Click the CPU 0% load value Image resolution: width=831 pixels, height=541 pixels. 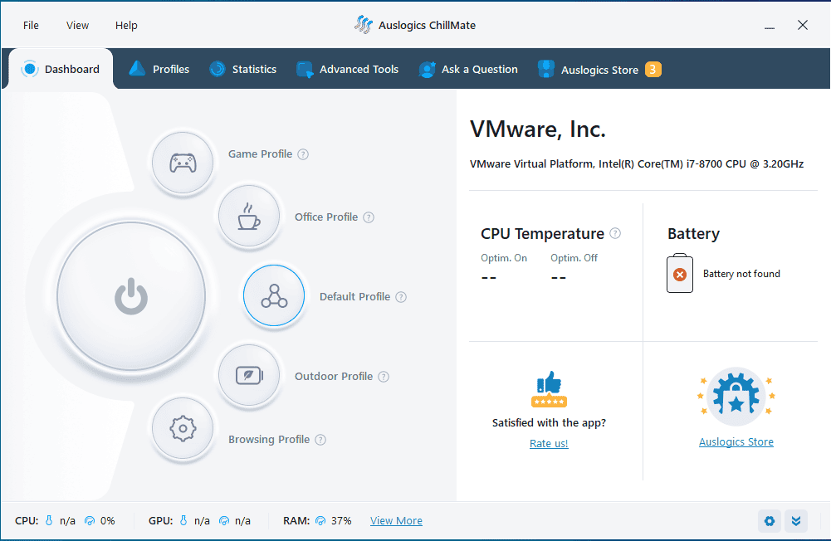[108, 521]
